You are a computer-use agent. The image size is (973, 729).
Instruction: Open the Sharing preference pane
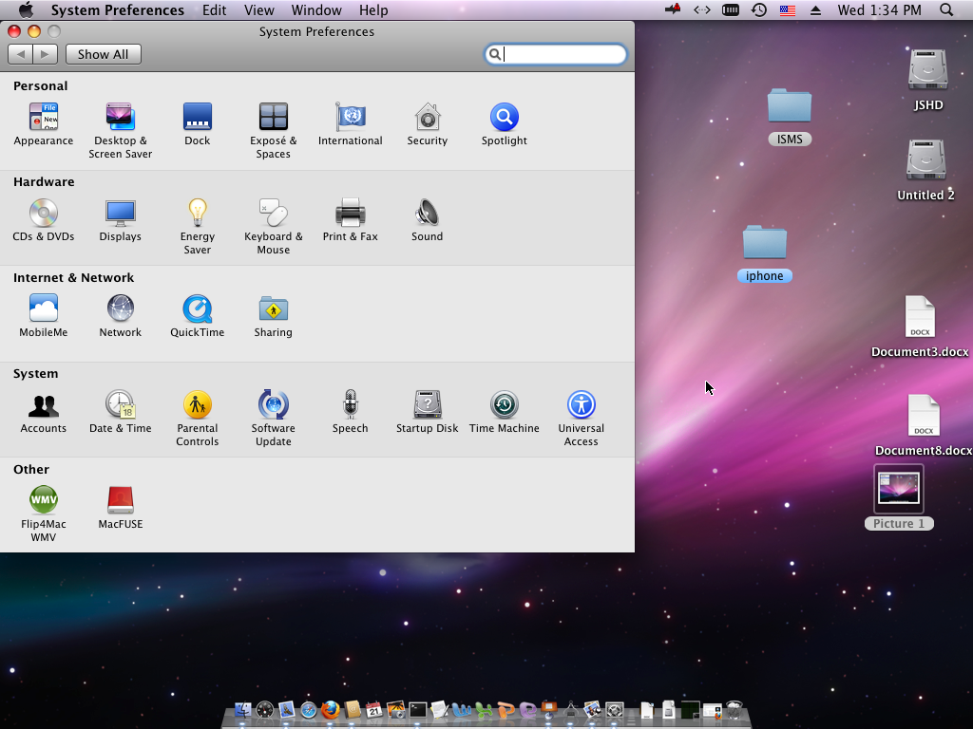pyautogui.click(x=273, y=316)
